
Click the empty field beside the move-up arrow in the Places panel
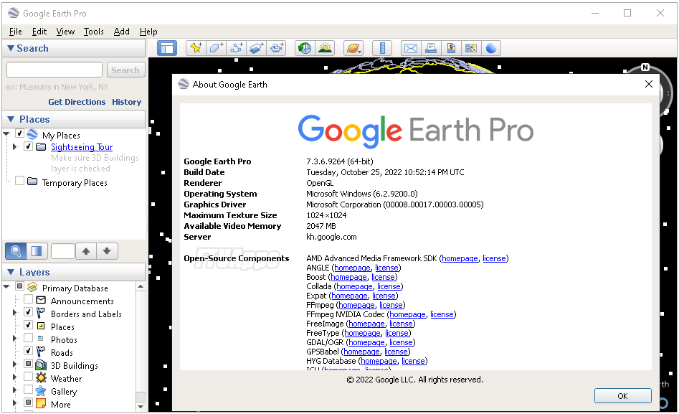(x=63, y=251)
